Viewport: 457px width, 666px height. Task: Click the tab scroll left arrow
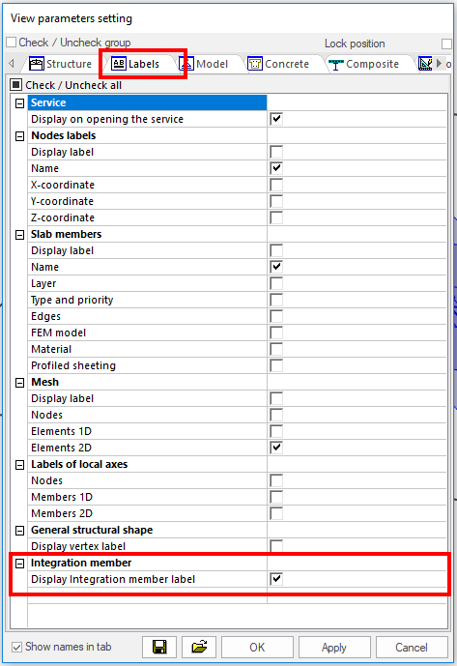point(12,64)
